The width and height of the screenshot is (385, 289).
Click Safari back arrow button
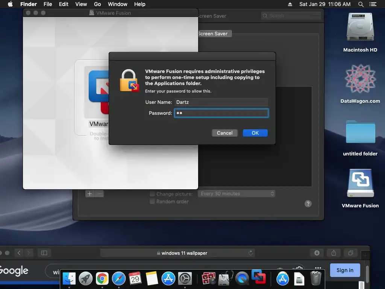pyautogui.click(x=19, y=252)
